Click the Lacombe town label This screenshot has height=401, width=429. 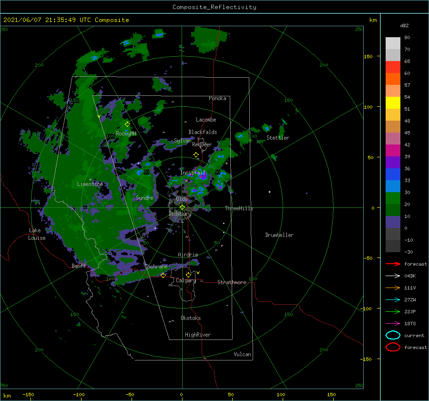pos(206,120)
